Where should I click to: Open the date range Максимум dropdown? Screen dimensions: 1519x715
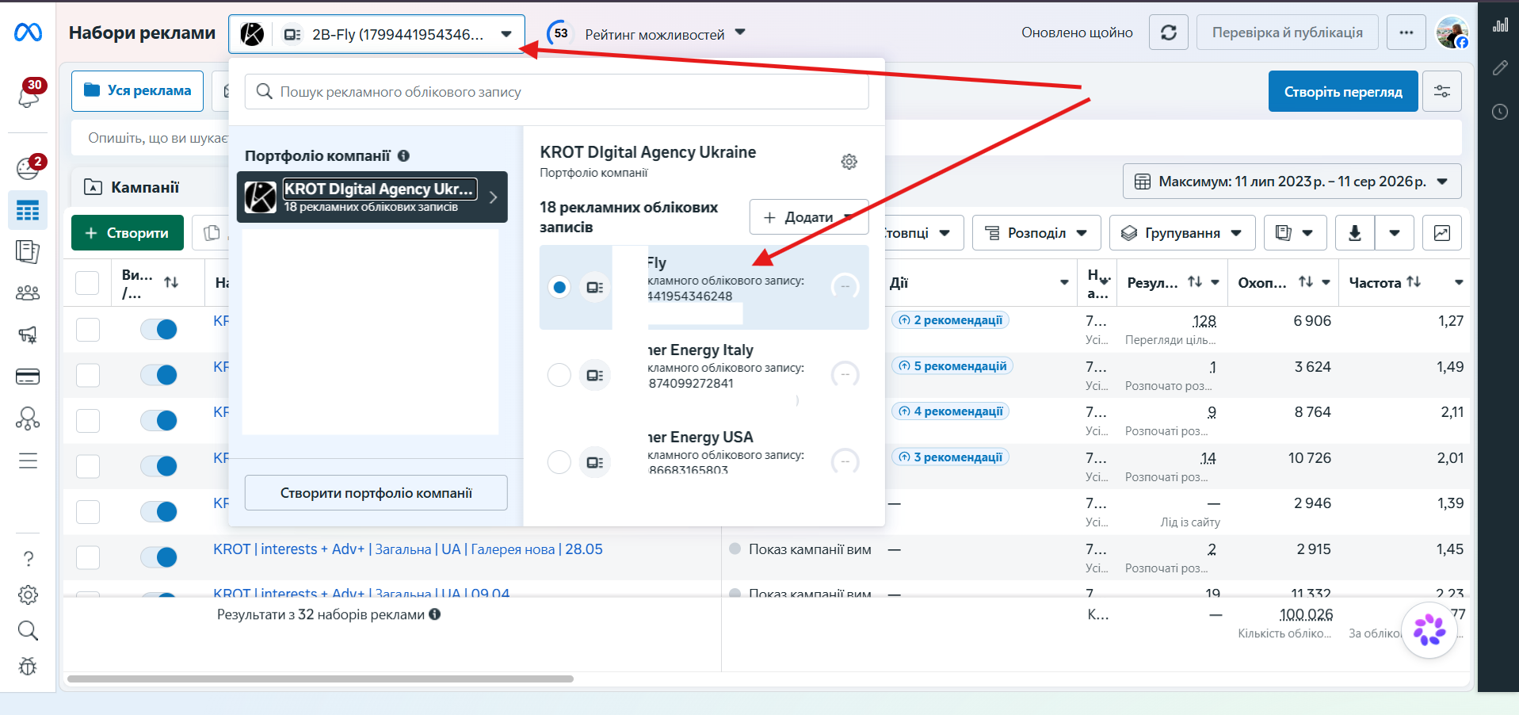(x=1292, y=182)
